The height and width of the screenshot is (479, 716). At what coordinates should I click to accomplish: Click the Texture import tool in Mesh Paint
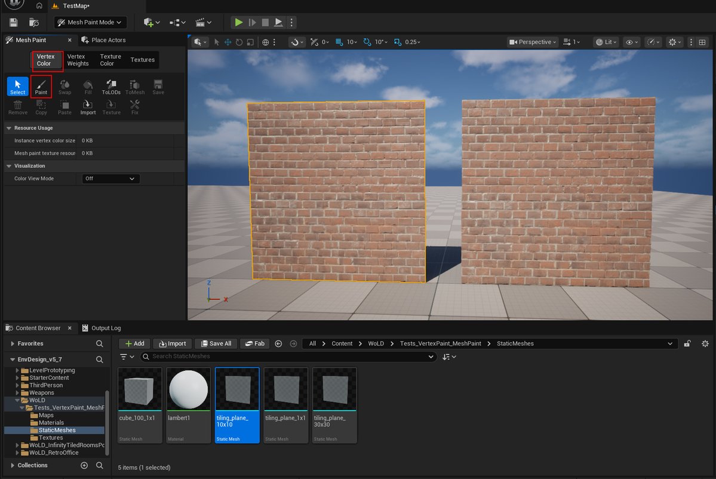pyautogui.click(x=112, y=108)
